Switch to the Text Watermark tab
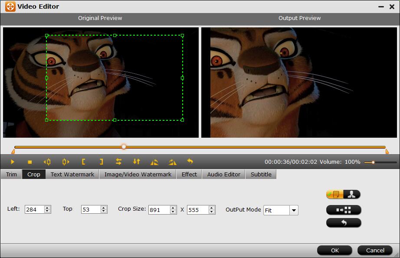The height and width of the screenshot is (258, 400). click(72, 174)
